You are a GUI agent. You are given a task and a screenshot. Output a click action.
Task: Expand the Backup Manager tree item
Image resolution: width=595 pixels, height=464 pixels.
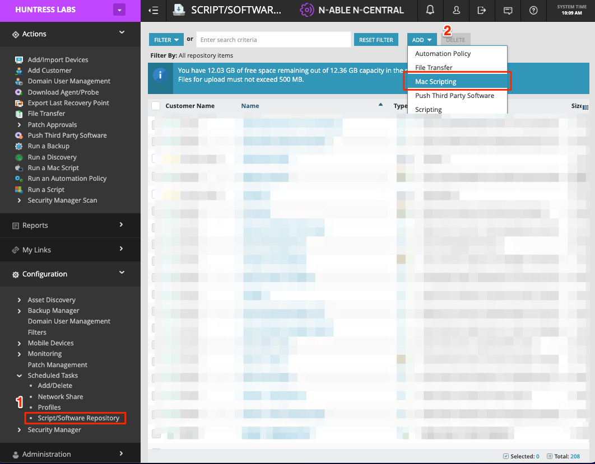tap(19, 311)
